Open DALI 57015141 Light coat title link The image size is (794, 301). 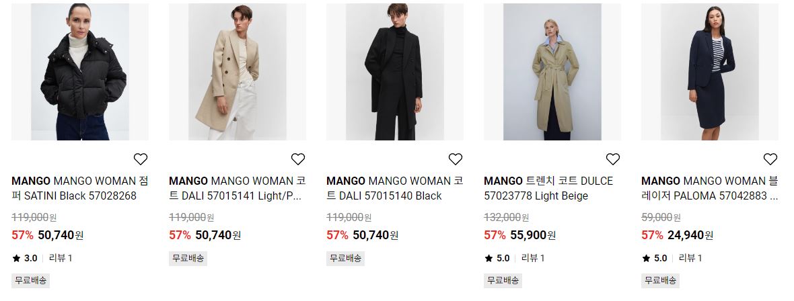(238, 188)
